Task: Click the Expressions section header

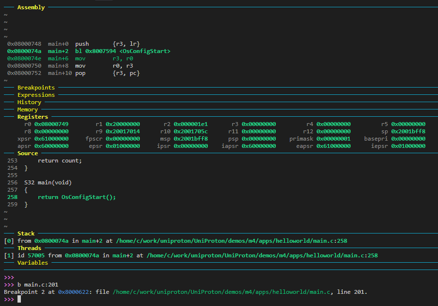Action: 36,95
